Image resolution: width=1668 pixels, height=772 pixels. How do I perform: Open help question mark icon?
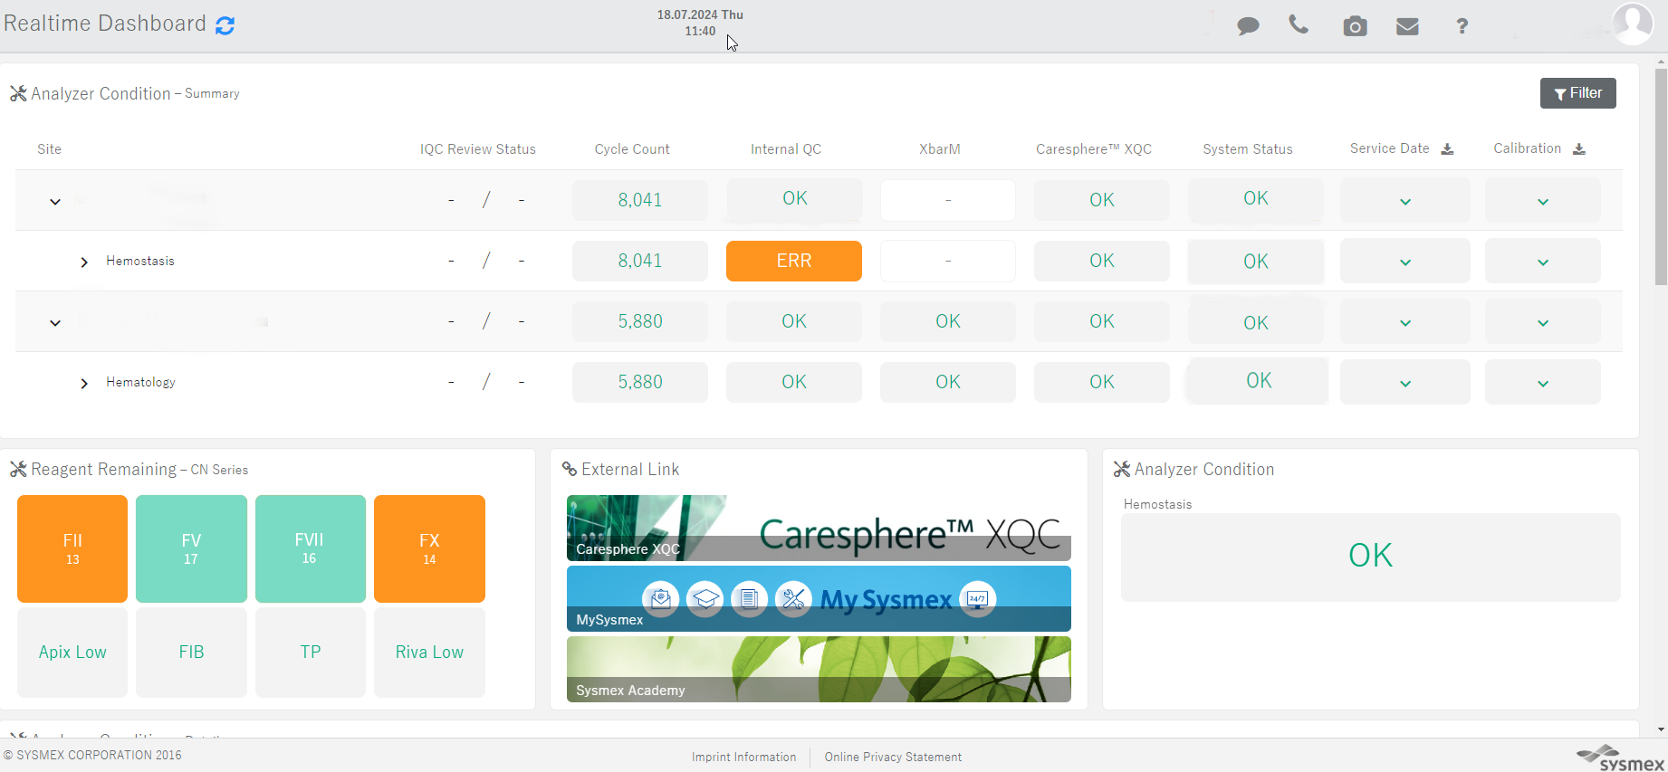1462,26
